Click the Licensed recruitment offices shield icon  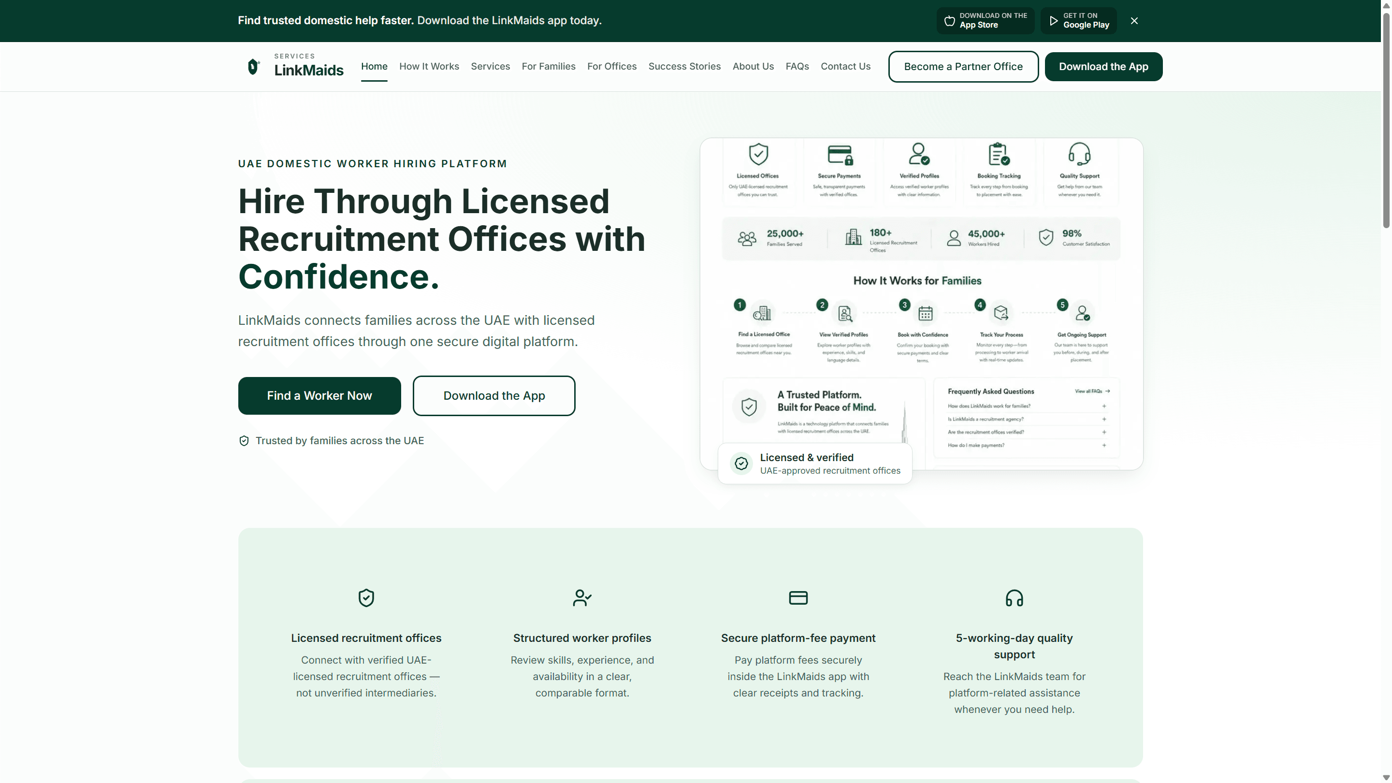pos(366,598)
